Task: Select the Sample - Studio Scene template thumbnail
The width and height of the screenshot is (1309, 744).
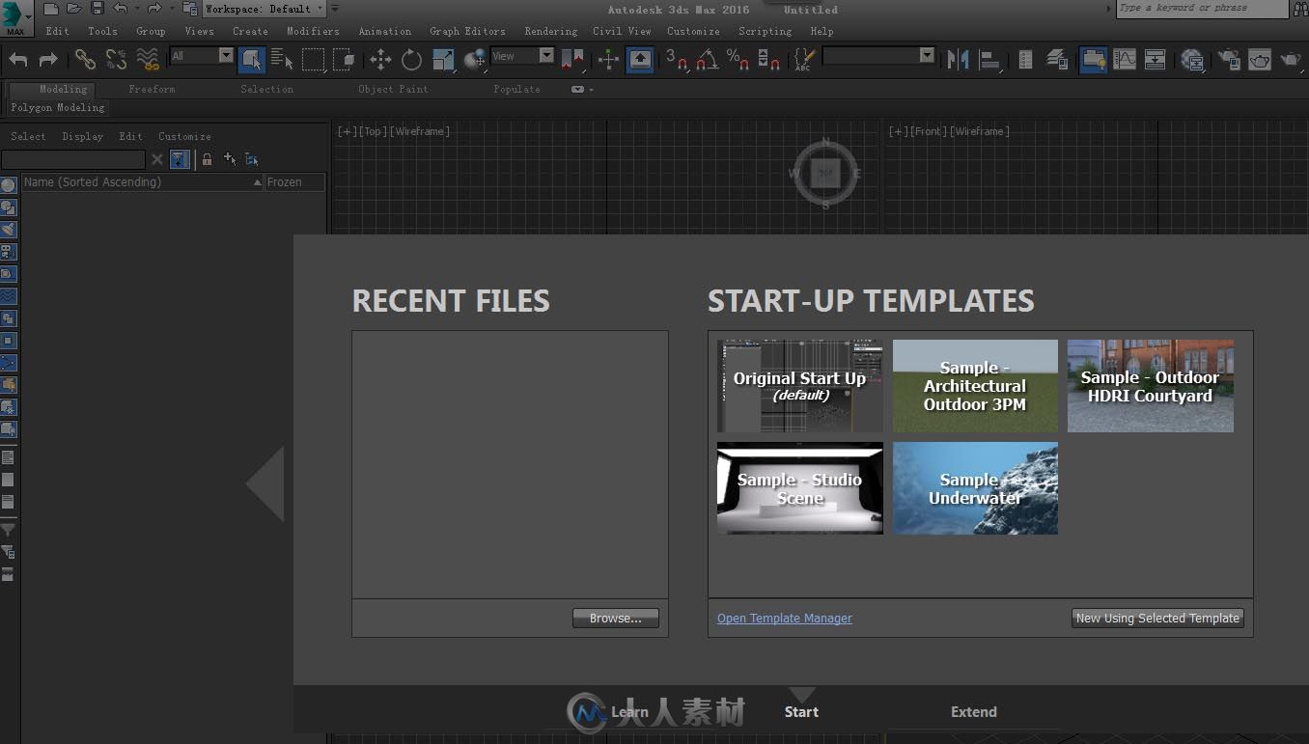Action: [799, 488]
